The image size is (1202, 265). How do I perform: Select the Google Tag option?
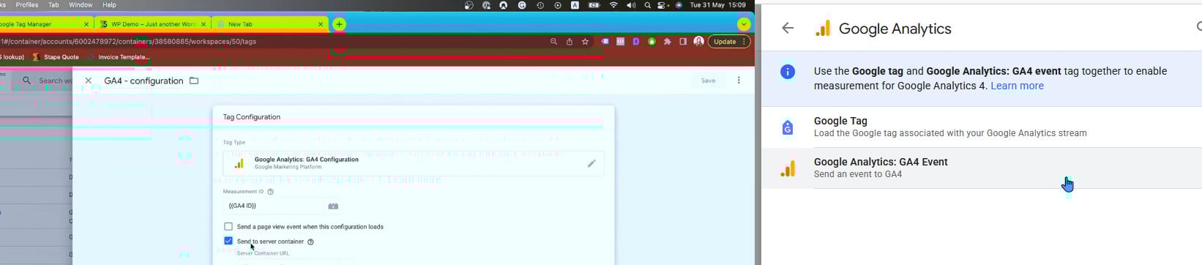click(982, 127)
